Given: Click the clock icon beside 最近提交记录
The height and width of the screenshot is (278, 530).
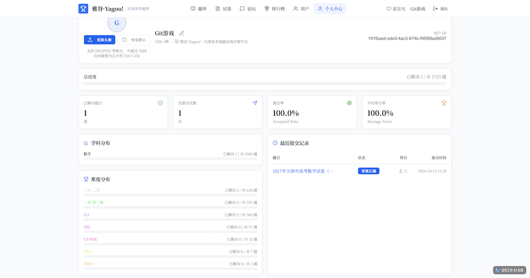Looking at the screenshot, I should [275, 143].
